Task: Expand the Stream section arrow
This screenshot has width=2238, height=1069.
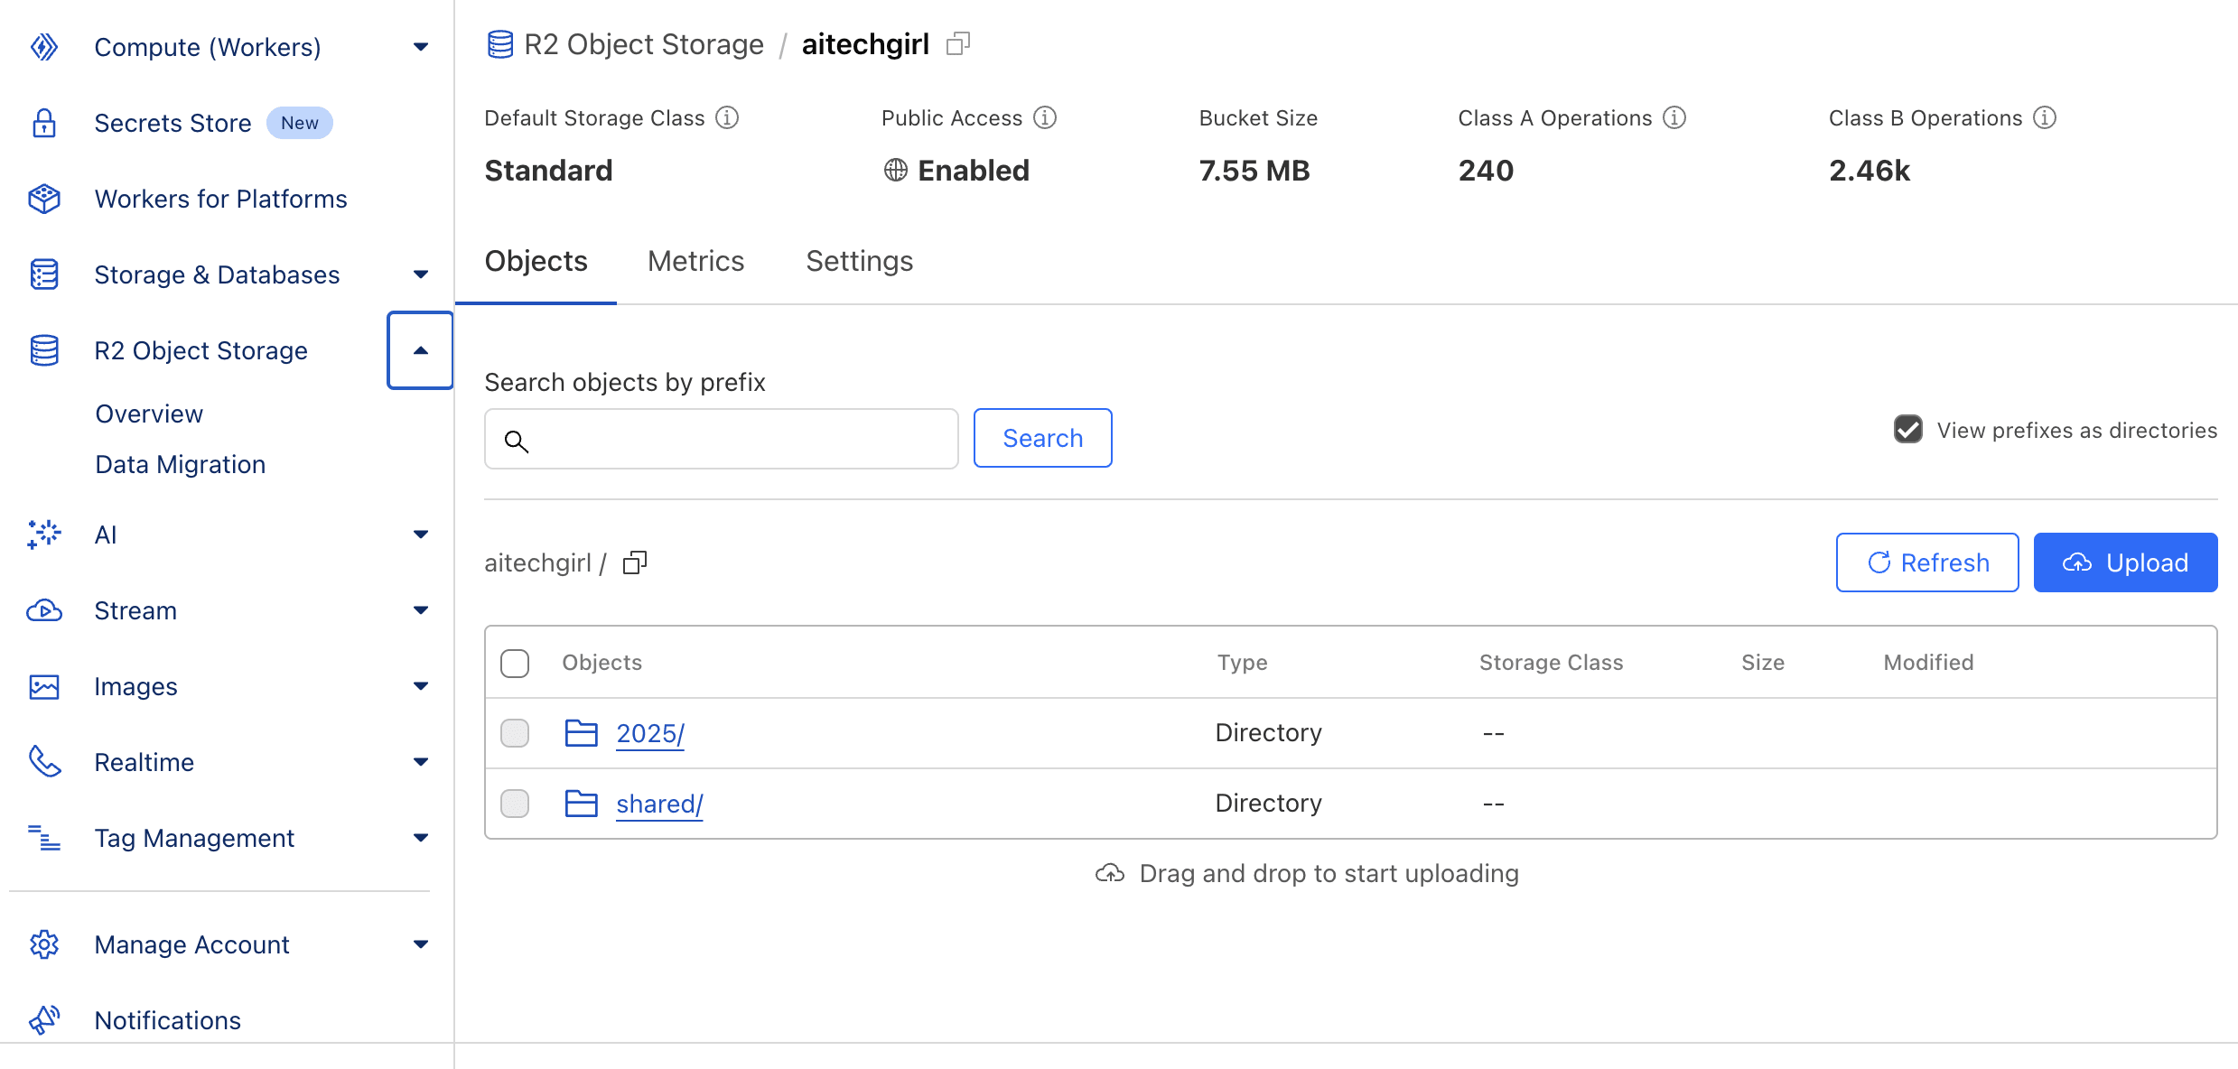Action: 421,610
